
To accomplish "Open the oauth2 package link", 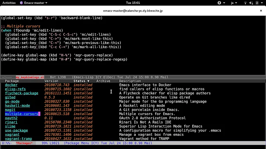I will coord(11,118).
